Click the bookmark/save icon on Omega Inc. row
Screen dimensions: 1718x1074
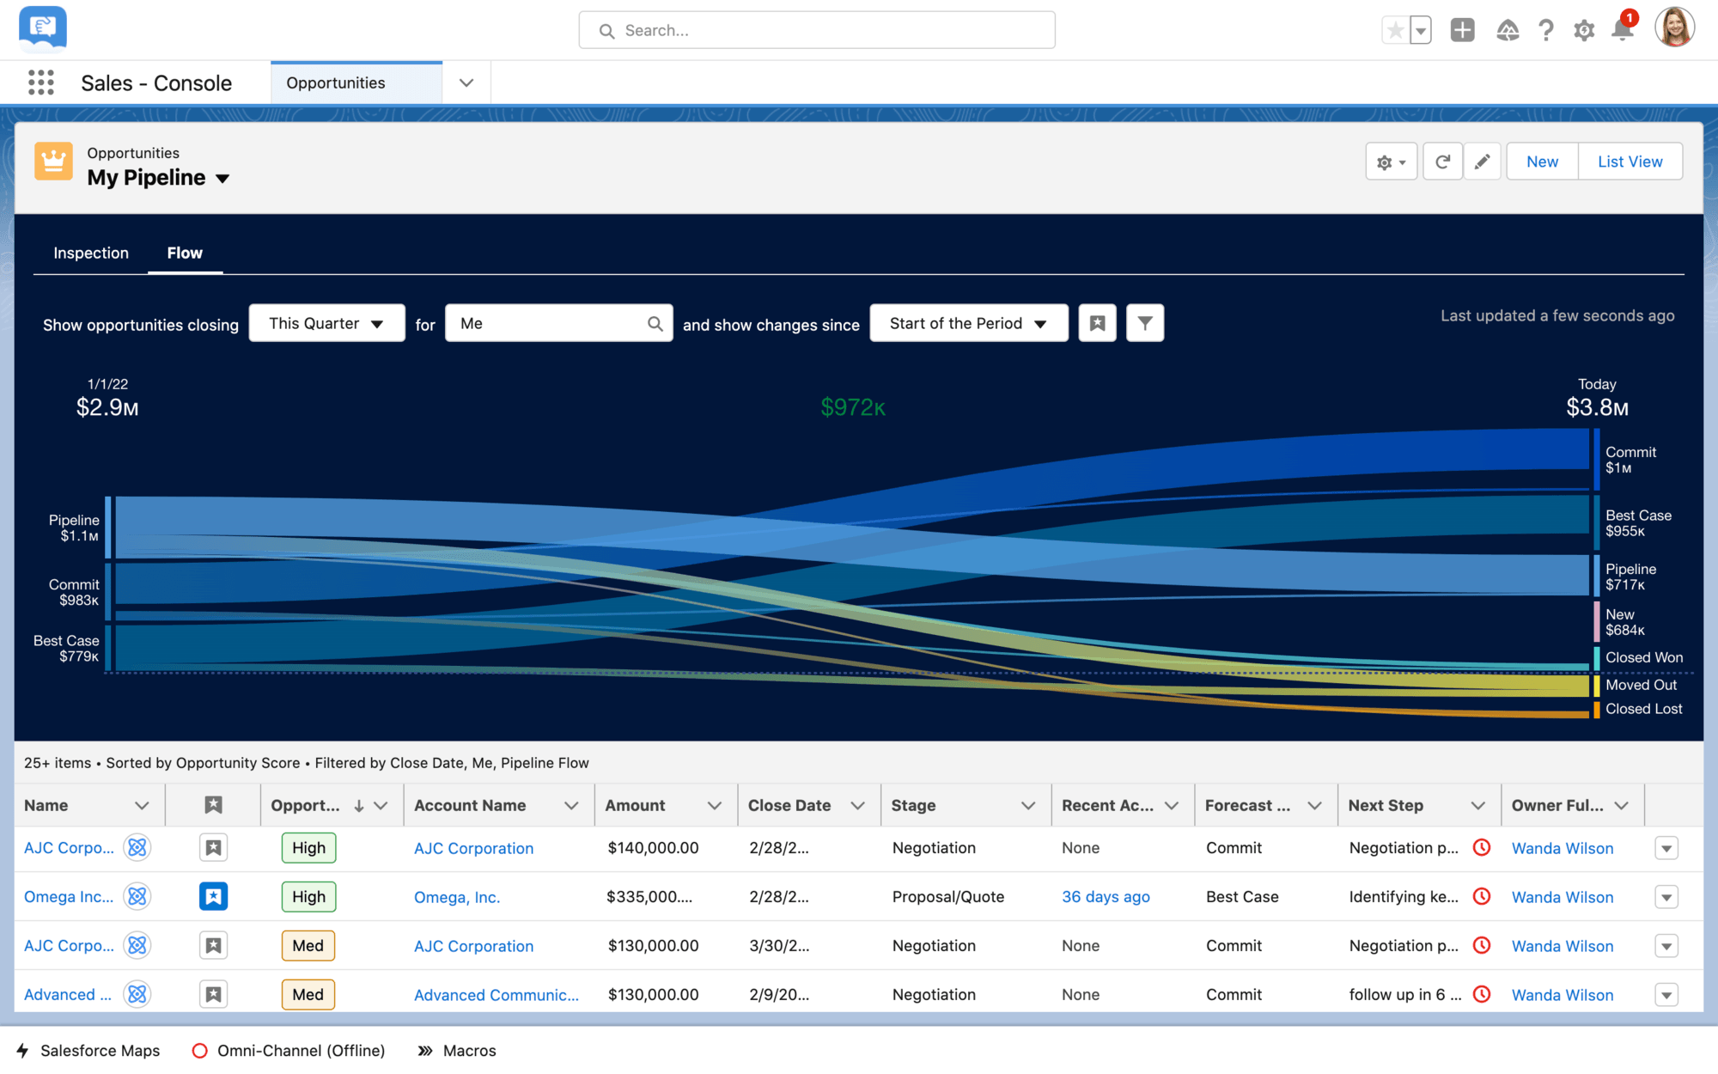tap(213, 896)
